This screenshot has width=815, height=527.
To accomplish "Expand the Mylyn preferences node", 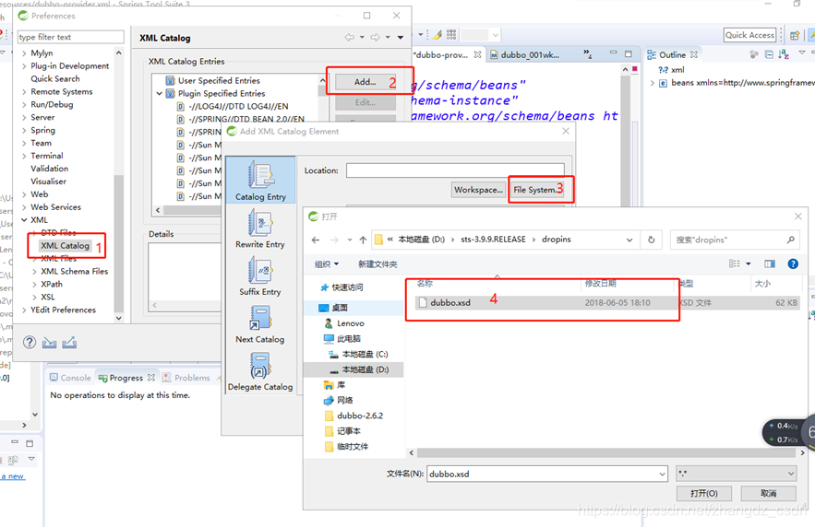I will pyautogui.click(x=24, y=53).
